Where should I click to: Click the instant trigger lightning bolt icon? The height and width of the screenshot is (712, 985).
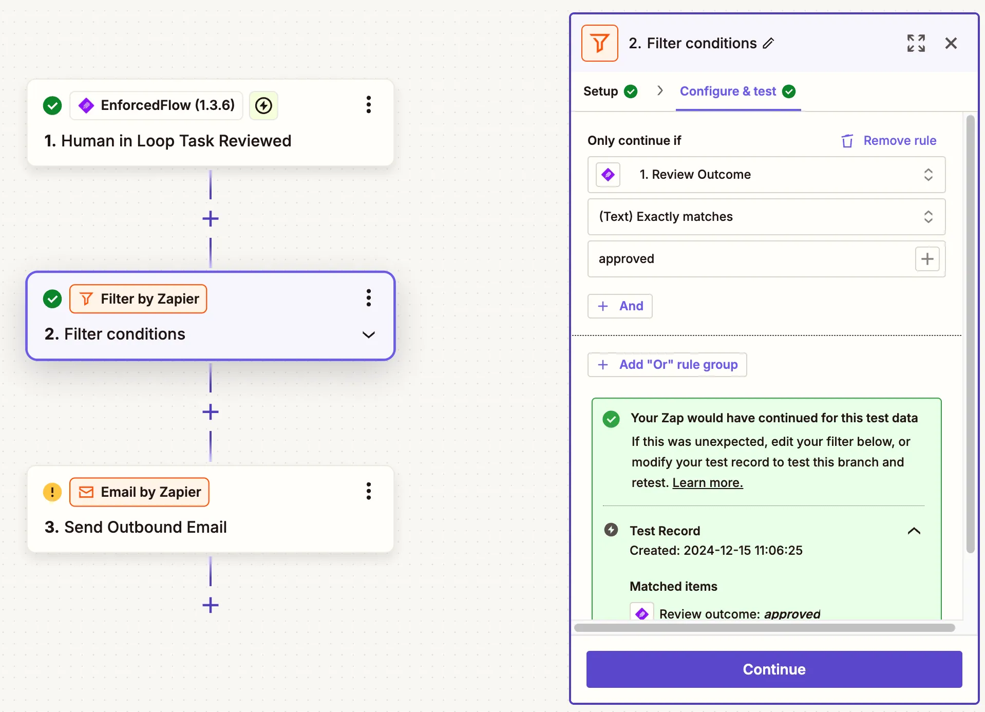tap(263, 106)
